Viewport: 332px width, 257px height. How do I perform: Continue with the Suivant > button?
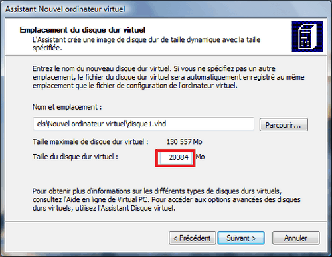pos(241,238)
